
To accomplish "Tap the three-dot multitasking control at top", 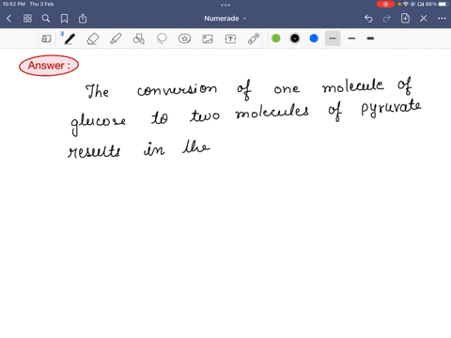I will tap(225, 5).
